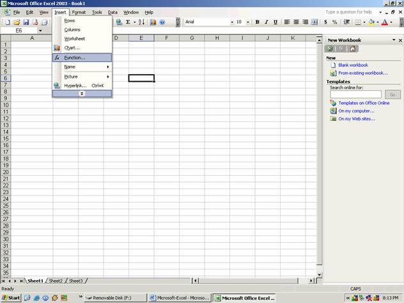Select column G header
The height and width of the screenshot is (303, 404).
[192, 38]
